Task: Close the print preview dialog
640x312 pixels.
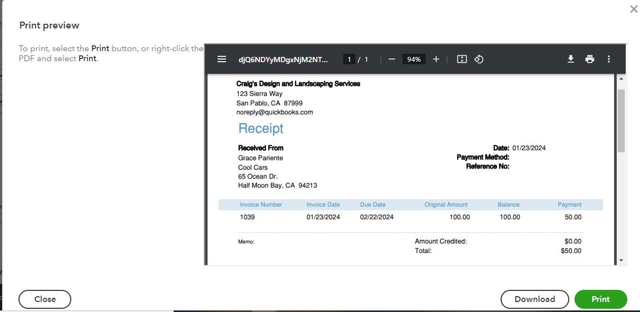Action: pyautogui.click(x=44, y=299)
